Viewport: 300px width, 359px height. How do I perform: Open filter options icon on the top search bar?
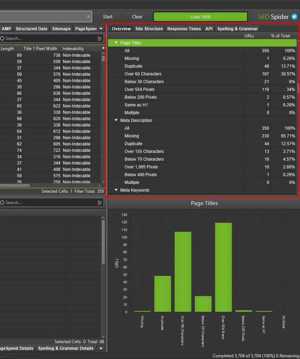[100, 38]
